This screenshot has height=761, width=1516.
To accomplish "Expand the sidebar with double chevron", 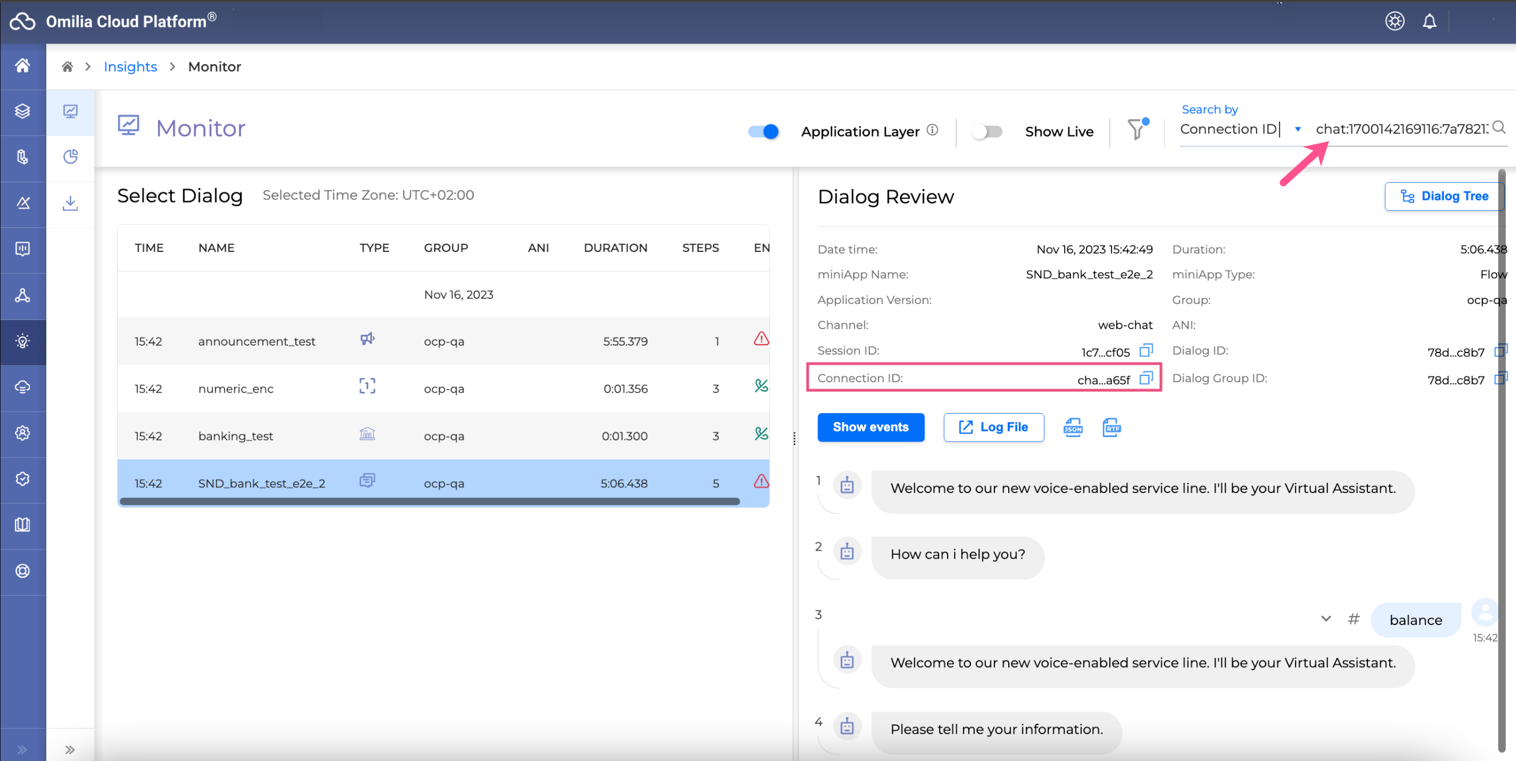I will (x=70, y=749).
